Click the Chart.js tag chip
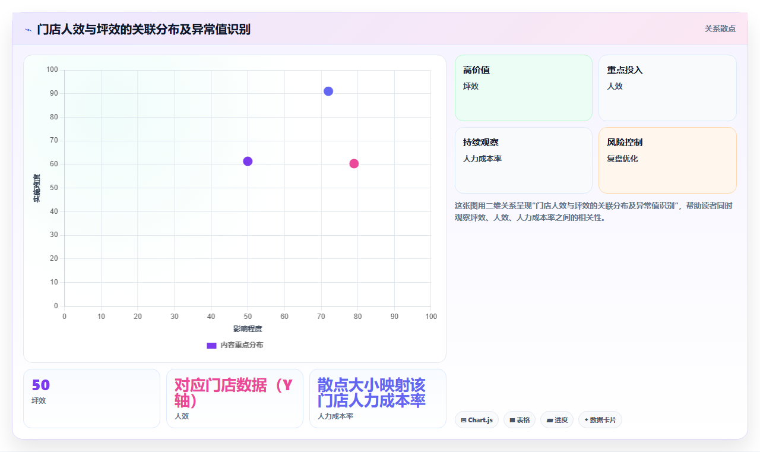This screenshot has height=452, width=760. click(477, 420)
